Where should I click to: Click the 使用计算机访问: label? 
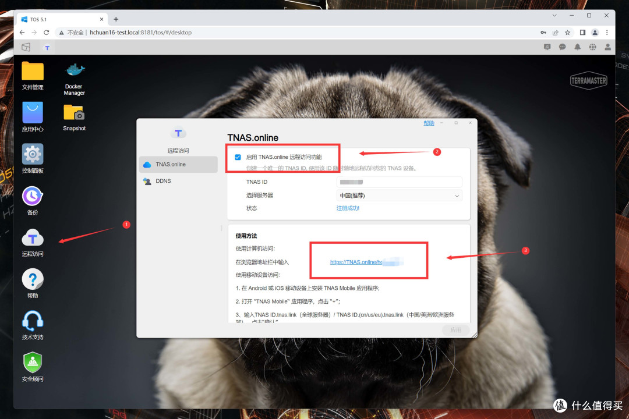pos(255,248)
